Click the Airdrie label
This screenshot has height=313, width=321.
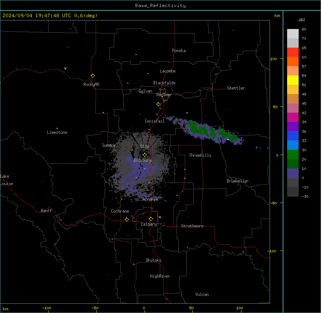150,200
